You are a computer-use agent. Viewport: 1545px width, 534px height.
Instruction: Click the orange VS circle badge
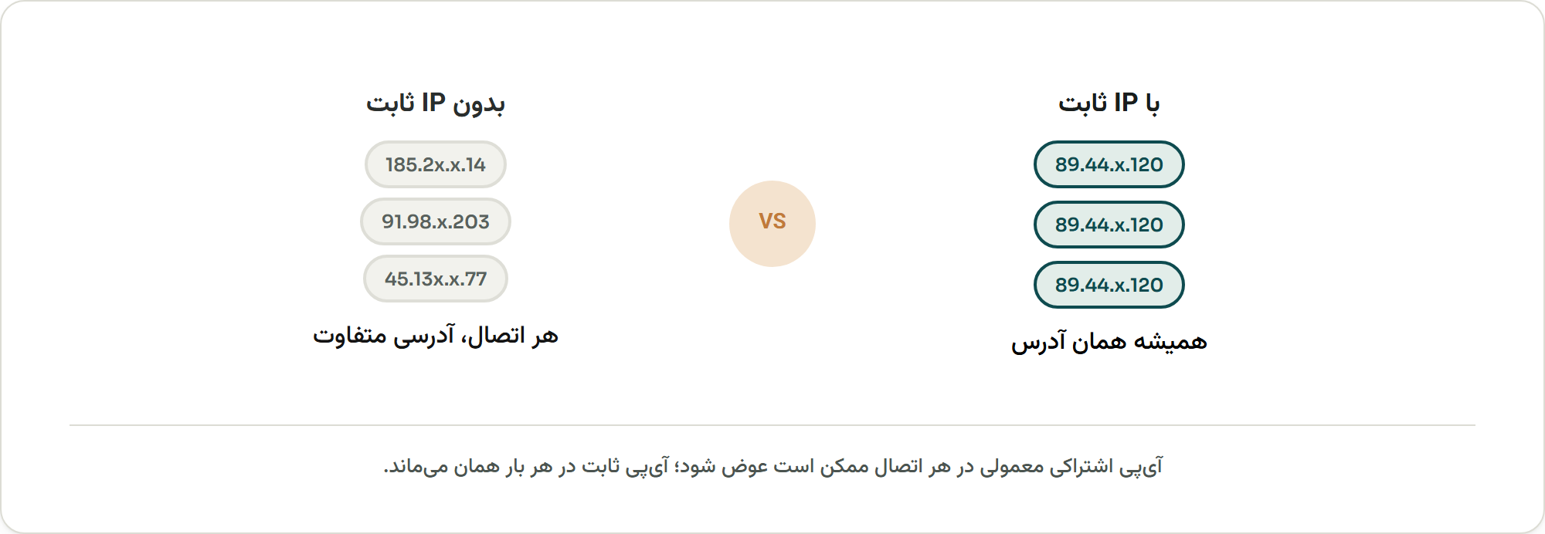[x=772, y=224]
